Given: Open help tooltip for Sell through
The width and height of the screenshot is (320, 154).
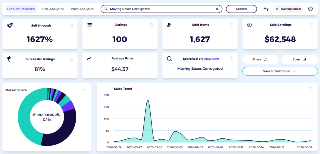Looking at the screenshot, I should [71, 26].
